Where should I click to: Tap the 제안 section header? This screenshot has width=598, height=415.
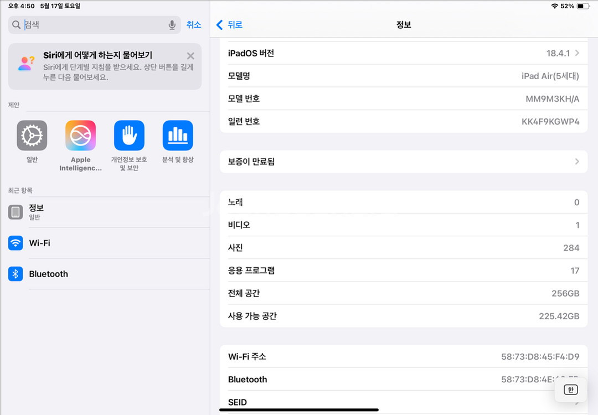pyautogui.click(x=14, y=105)
